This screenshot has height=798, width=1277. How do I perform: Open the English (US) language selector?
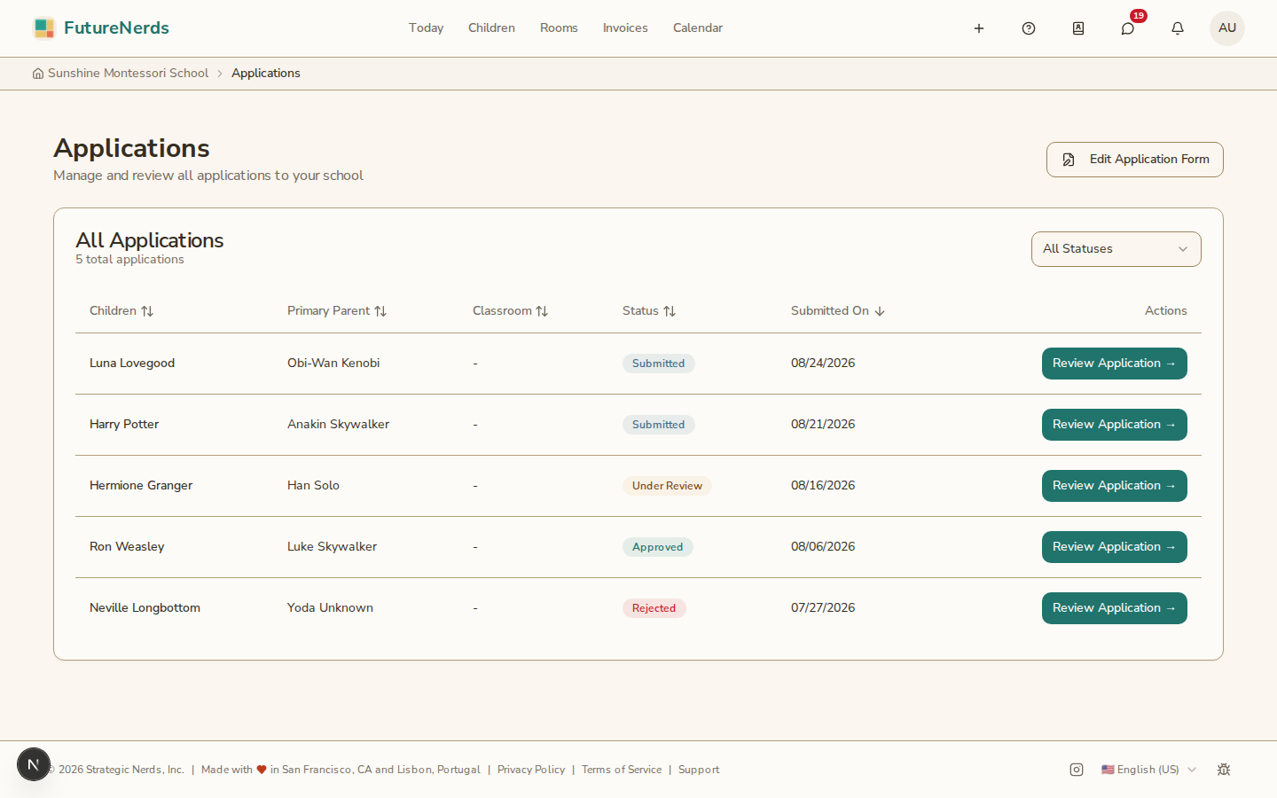coord(1148,770)
